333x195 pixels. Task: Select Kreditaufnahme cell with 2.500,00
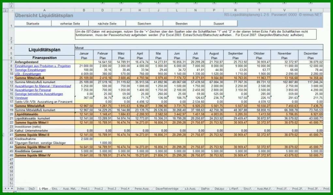(84, 139)
